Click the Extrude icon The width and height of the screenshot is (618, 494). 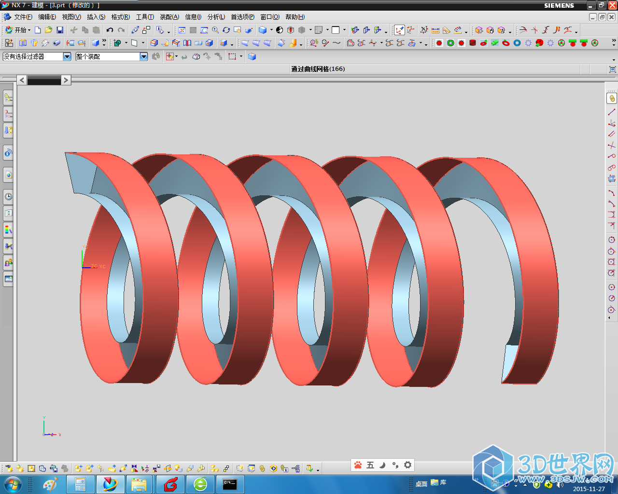pos(23,43)
